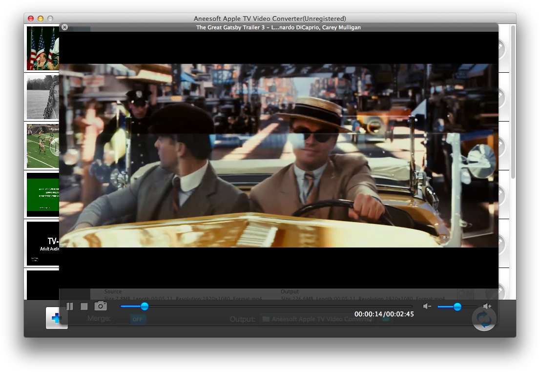Click the 'Source' label in the bottom row
This screenshot has width=540, height=372.
[113, 292]
